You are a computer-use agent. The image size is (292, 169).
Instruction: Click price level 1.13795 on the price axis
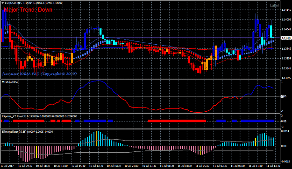[x=286, y=78]
